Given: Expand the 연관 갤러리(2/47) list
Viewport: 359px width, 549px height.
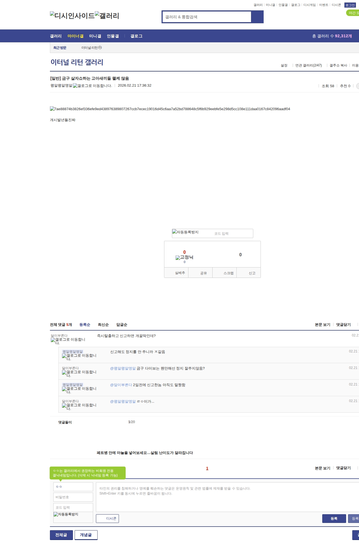Looking at the screenshot, I should [309, 65].
